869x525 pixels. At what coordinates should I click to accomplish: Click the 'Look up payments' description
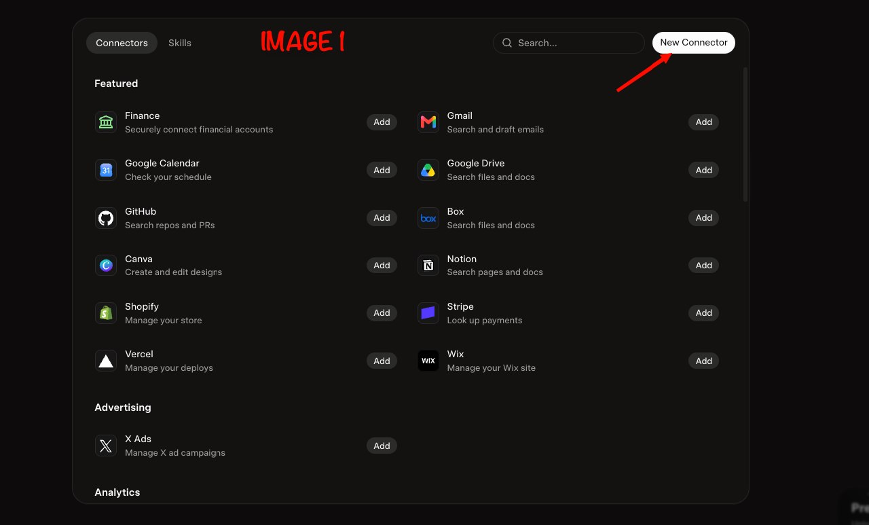pyautogui.click(x=485, y=320)
